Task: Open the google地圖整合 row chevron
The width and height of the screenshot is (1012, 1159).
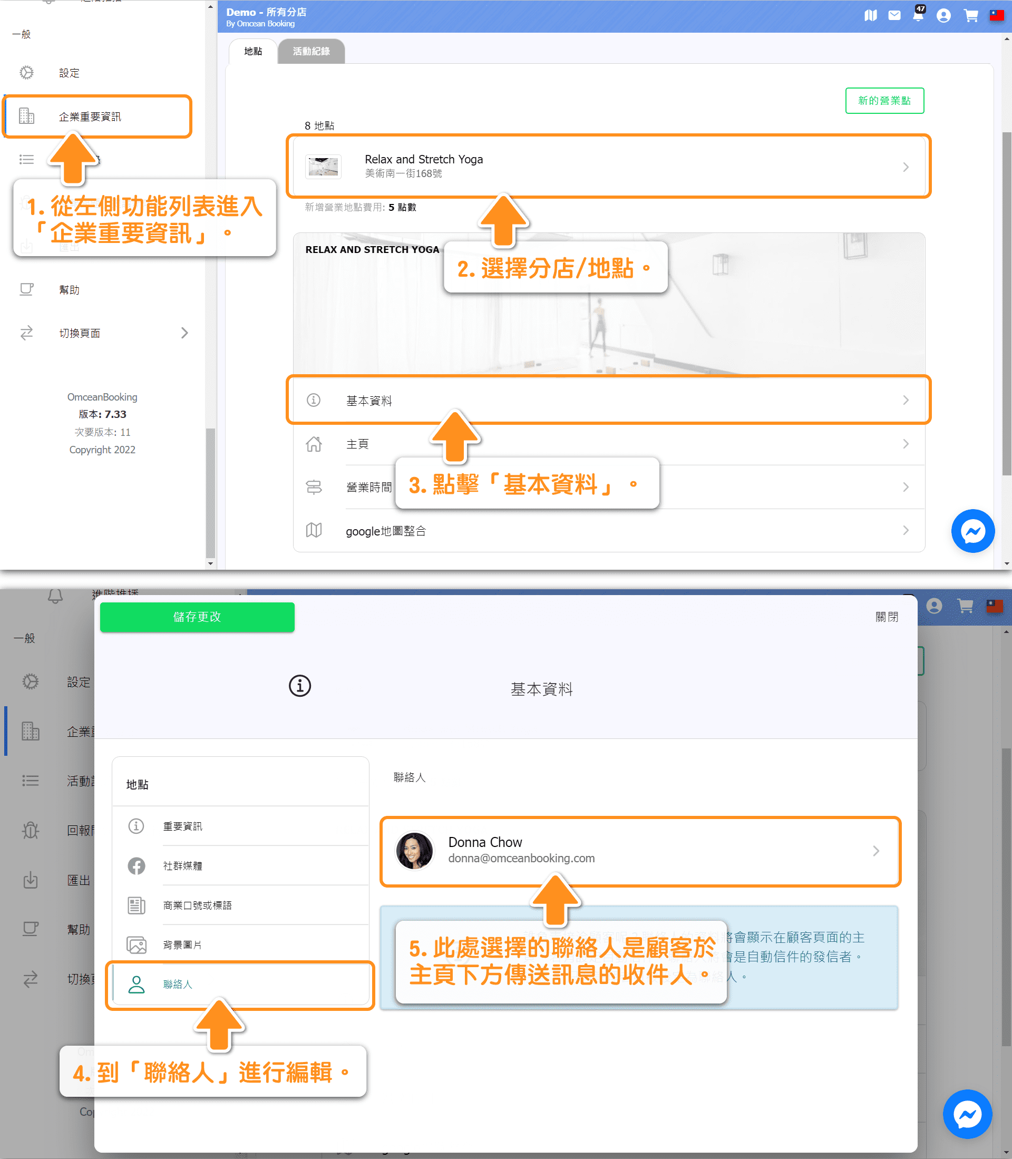Action: [906, 530]
